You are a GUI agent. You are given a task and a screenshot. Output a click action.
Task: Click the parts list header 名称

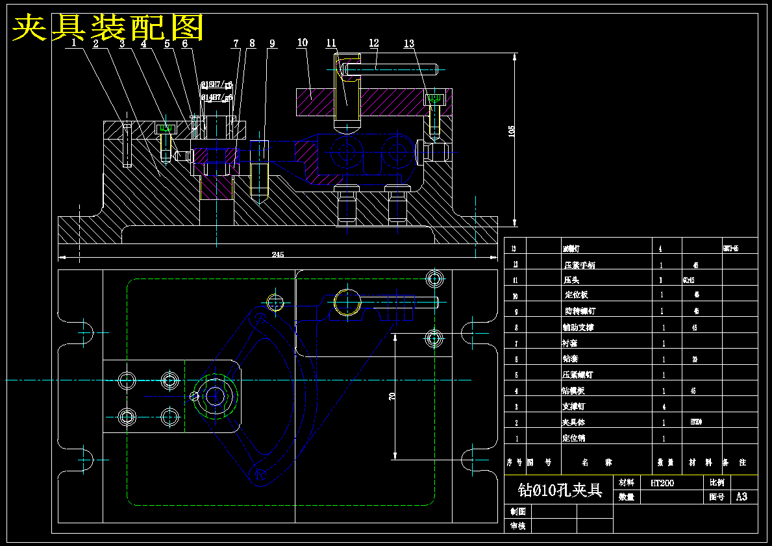(597, 462)
